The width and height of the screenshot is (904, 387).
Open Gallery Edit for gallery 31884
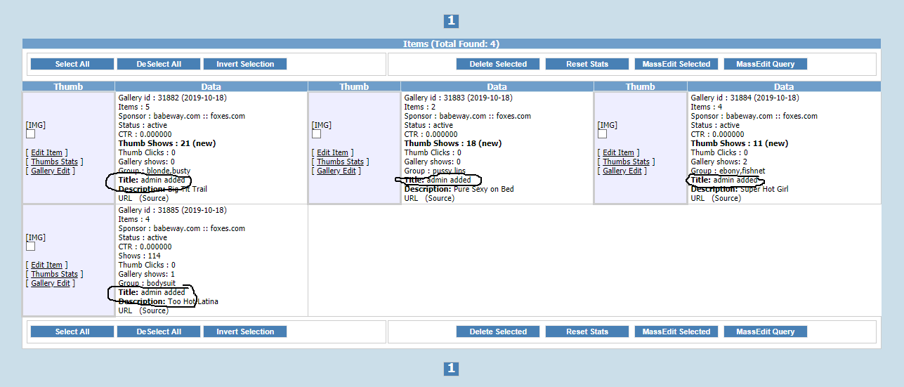622,171
